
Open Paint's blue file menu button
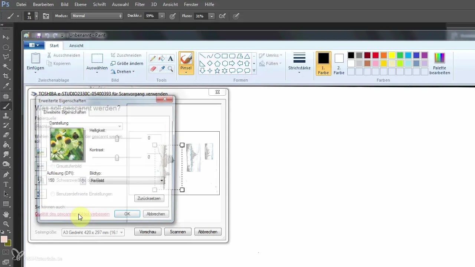(x=34, y=45)
